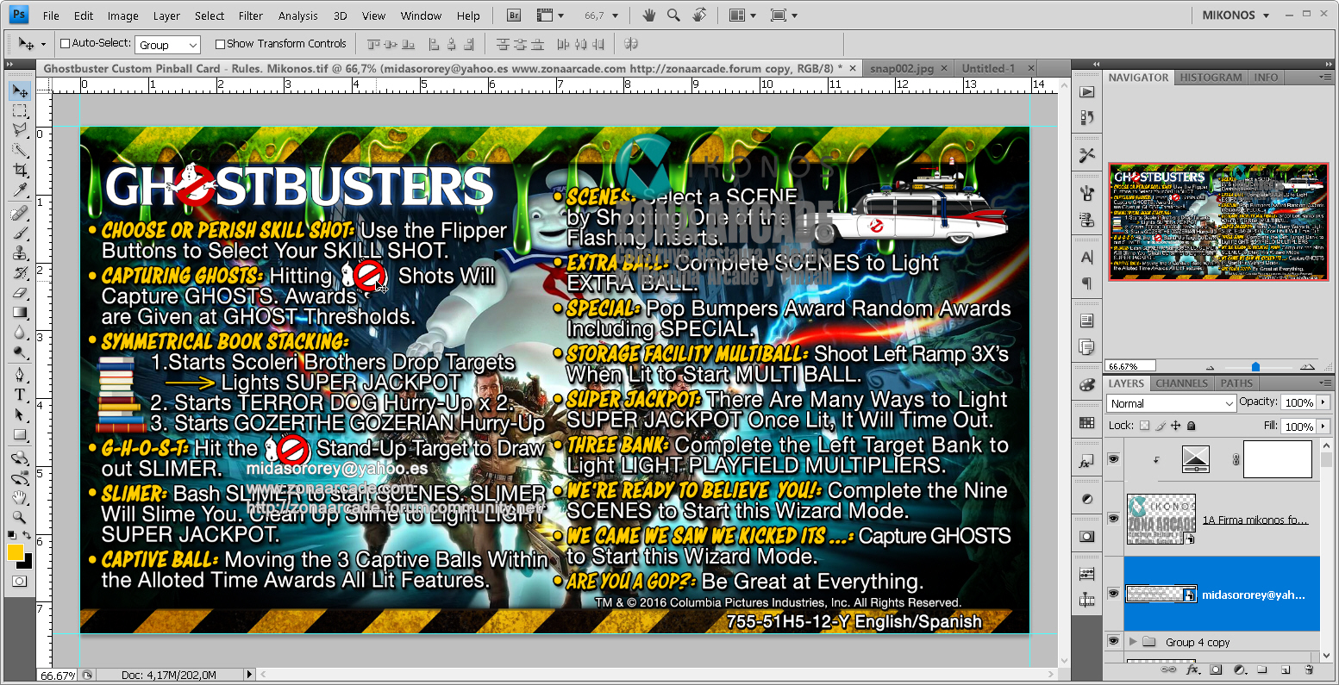Open the Paragraph panel icon
The height and width of the screenshot is (685, 1339).
pos(1086,283)
